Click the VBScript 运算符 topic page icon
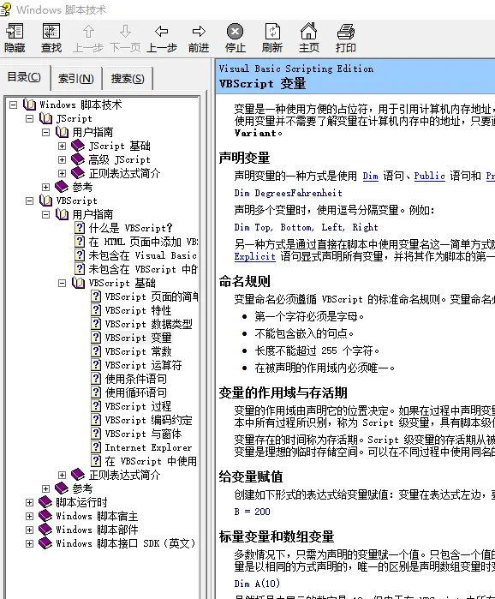This screenshot has height=599, width=495. click(96, 365)
